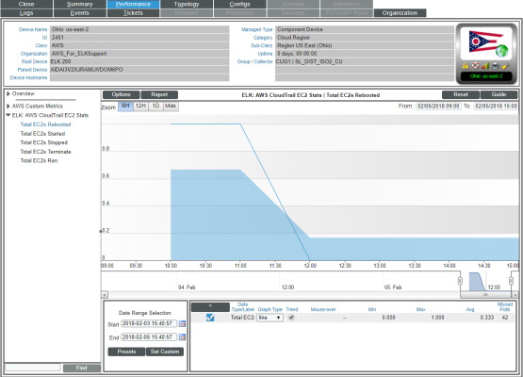Screen dimensions: 523x377
Task: Click the To date field
Action: (x=496, y=107)
